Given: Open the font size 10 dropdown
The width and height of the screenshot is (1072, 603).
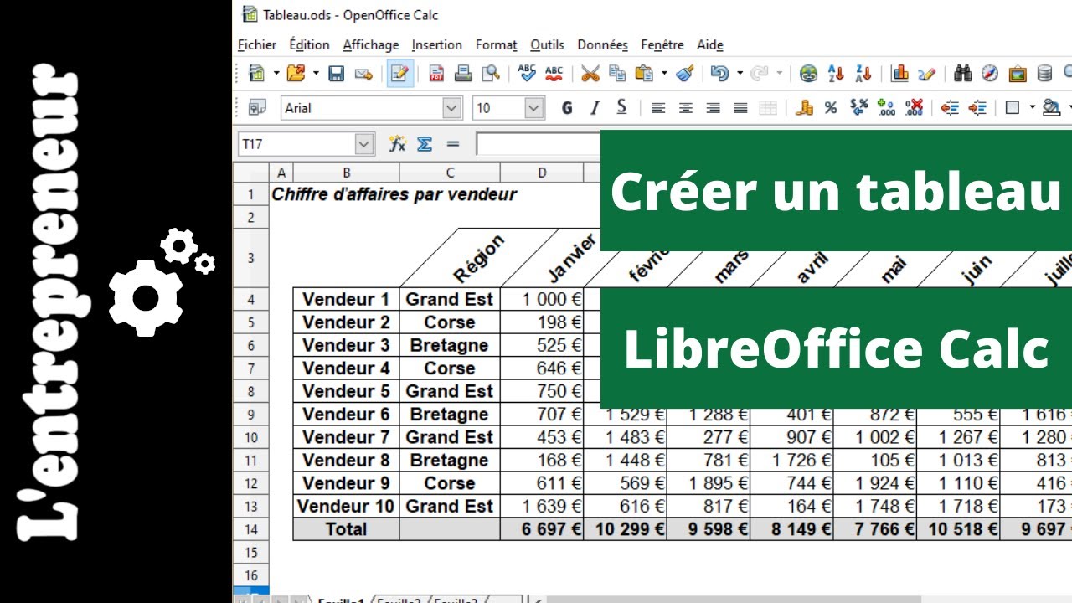Looking at the screenshot, I should point(534,107).
